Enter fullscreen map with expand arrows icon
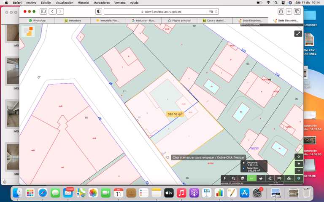This screenshot has height=202, width=324. [x=298, y=34]
